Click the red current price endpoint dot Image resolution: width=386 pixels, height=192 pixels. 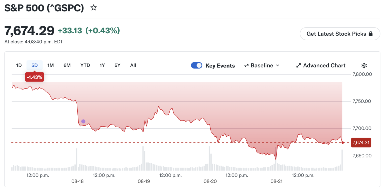click(x=343, y=143)
